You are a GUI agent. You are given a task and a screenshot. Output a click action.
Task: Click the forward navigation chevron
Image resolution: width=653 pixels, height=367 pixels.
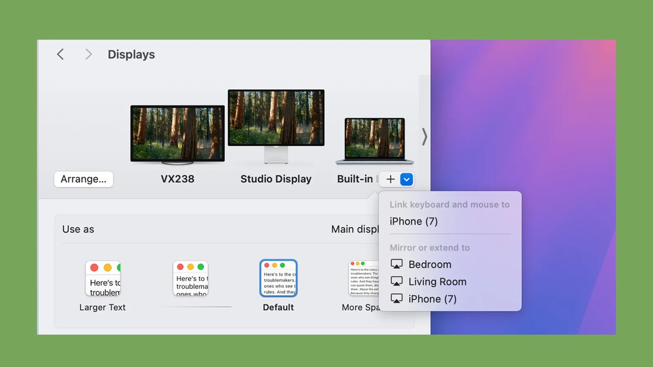coord(89,54)
